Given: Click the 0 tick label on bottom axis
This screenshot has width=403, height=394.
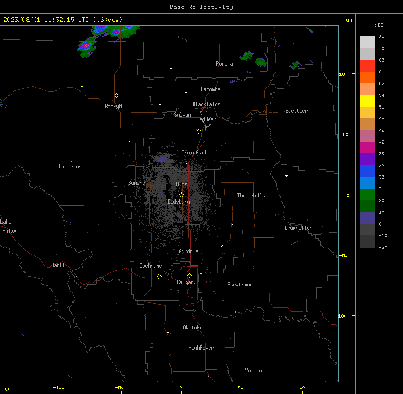Looking at the screenshot, I should point(180,387).
